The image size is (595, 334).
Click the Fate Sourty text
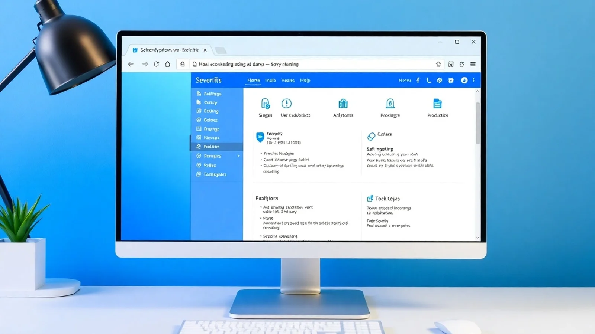[377, 221]
